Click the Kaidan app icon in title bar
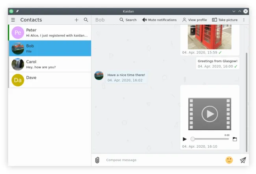This screenshot has height=174, width=256. point(11,11)
